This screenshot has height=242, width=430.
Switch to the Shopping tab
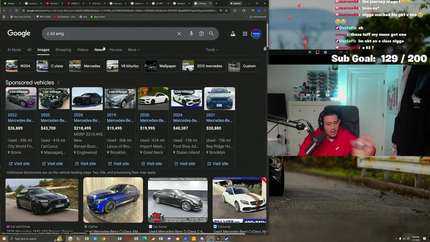tap(63, 50)
